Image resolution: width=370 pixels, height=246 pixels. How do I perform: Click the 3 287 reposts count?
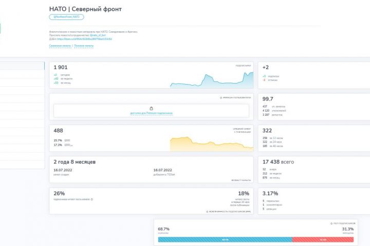266,115
